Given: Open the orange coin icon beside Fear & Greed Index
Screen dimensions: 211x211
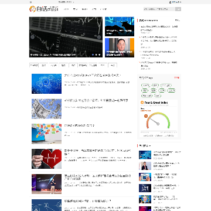Looking at the screenshot, I should point(142,103).
